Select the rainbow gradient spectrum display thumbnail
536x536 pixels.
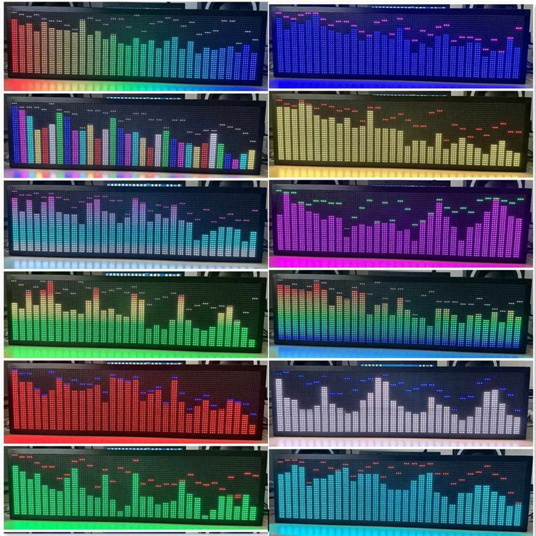[x=134, y=46]
